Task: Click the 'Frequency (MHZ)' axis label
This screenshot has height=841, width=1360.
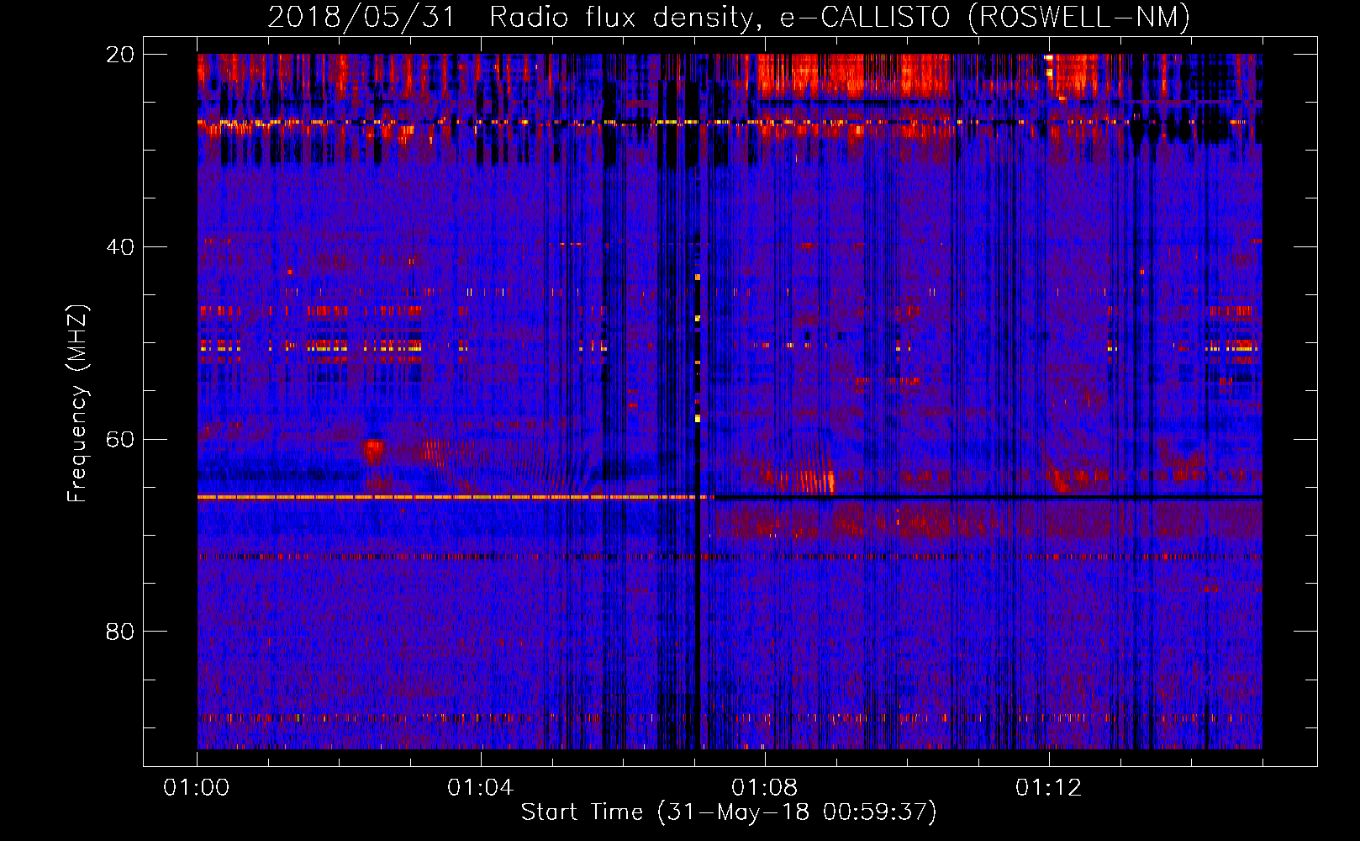Action: click(x=76, y=404)
